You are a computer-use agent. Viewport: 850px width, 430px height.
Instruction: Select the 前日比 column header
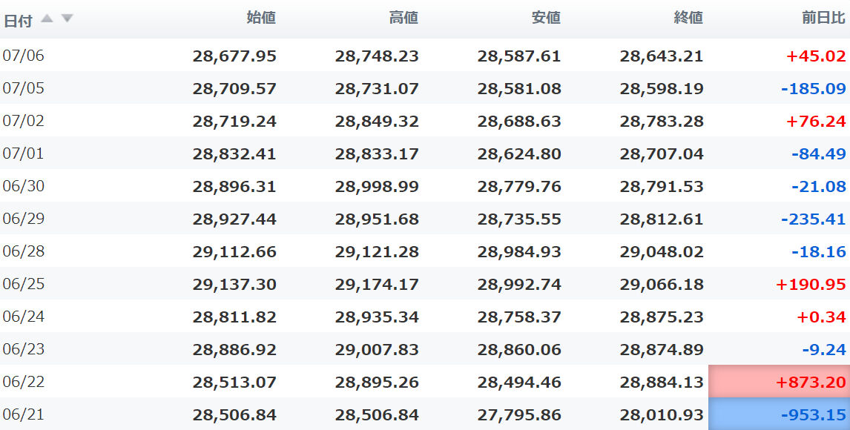(823, 18)
